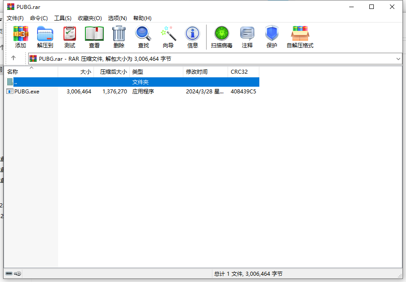
Task: Click the 文件夹 type cell in selected row
Action: point(140,82)
